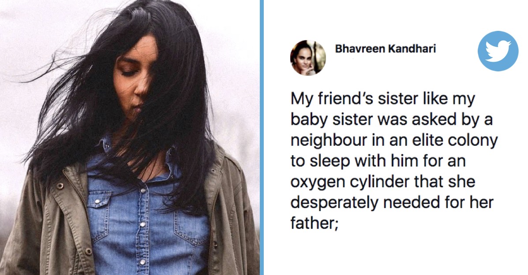Screen dimensions: 528x275
Task: Click the blue Twitter bird icon
Action: point(498,51)
